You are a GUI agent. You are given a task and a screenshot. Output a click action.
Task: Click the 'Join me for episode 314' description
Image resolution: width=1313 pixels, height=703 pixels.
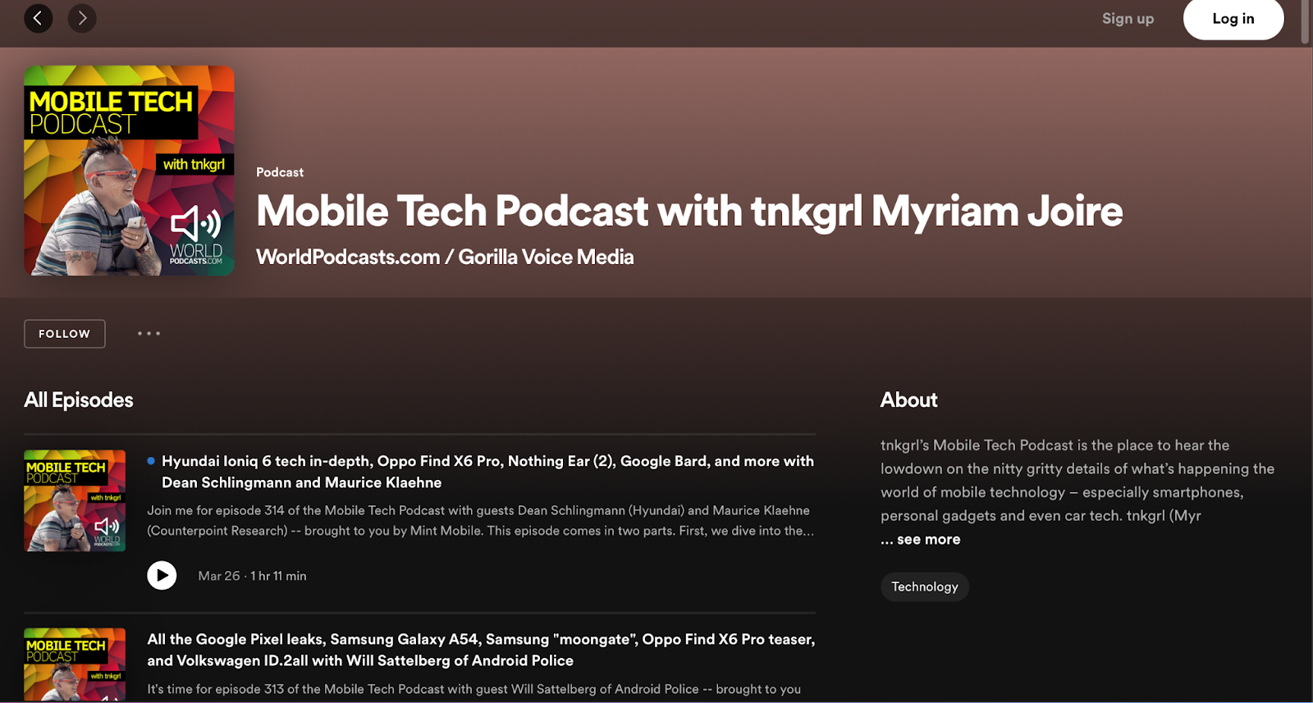click(x=481, y=520)
